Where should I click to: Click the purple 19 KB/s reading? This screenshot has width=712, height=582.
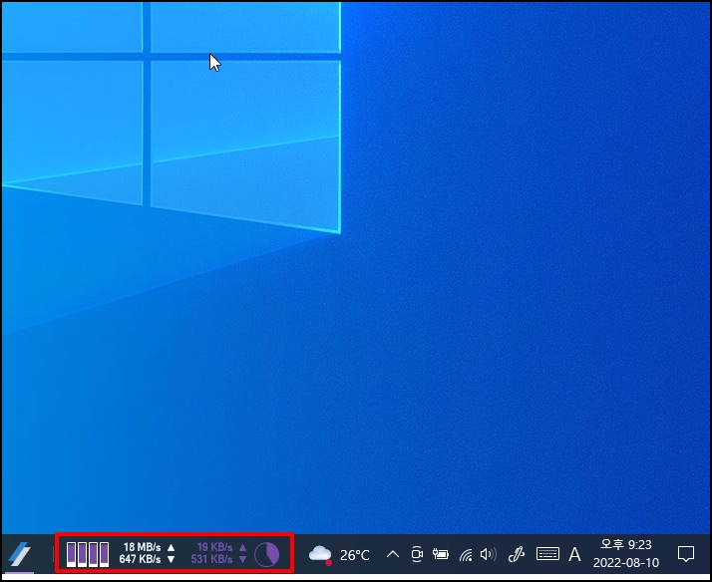[214, 547]
